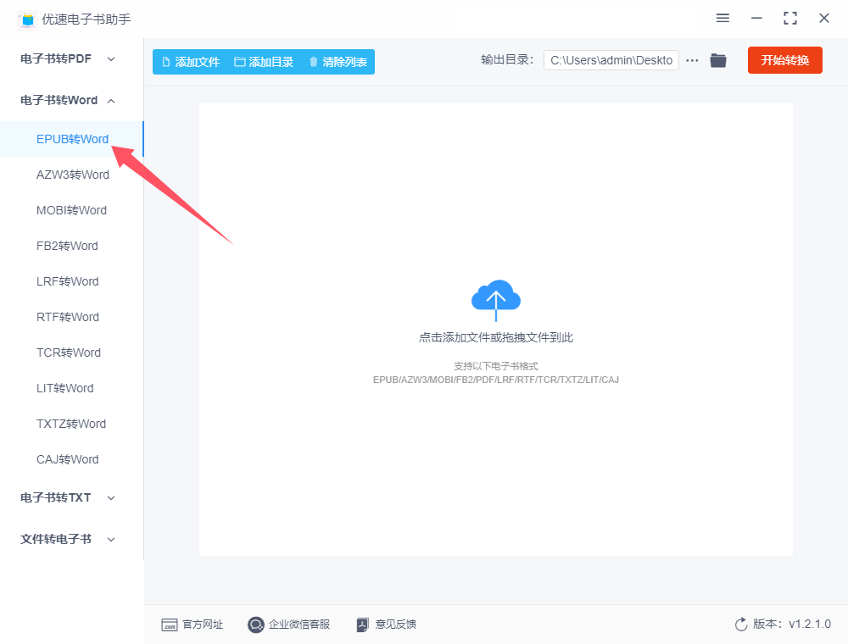Viewport: 848px width, 644px height.
Task: Click the official website icon
Action: coord(170,625)
